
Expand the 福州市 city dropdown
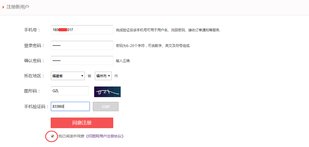click(x=103, y=76)
